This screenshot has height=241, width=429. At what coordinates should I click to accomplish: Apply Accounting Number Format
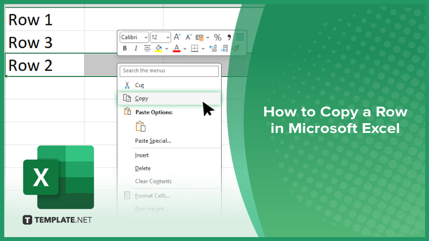click(x=200, y=37)
